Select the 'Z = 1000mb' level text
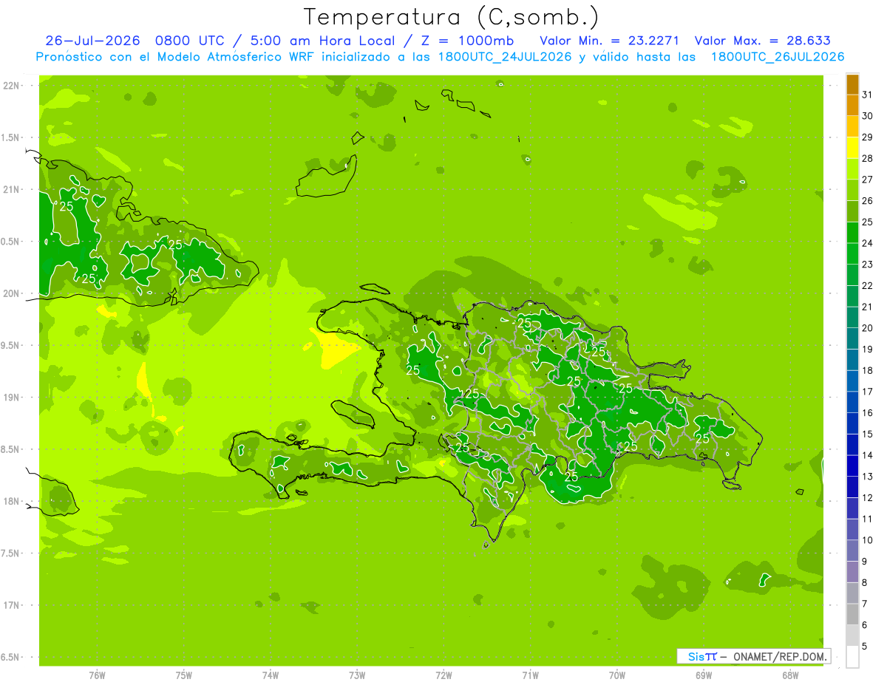 click(467, 41)
